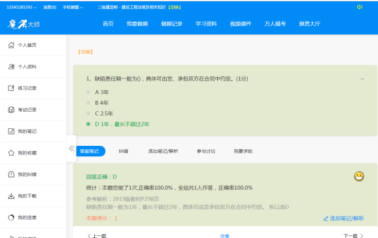
Task: Click the 我的进度 progress circle icon
Action: coord(11,218)
